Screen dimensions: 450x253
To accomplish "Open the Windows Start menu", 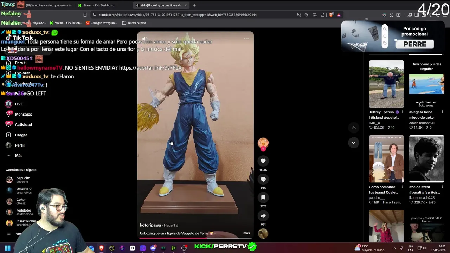I will [x=7, y=248].
